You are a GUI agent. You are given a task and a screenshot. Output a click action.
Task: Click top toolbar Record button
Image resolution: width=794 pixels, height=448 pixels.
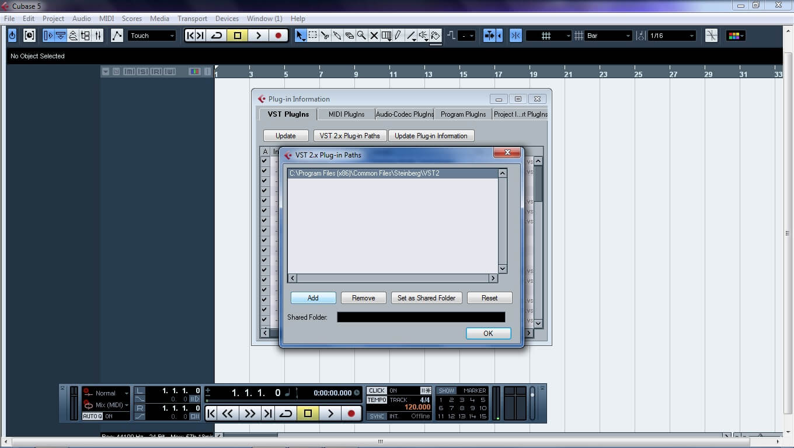pyautogui.click(x=278, y=36)
